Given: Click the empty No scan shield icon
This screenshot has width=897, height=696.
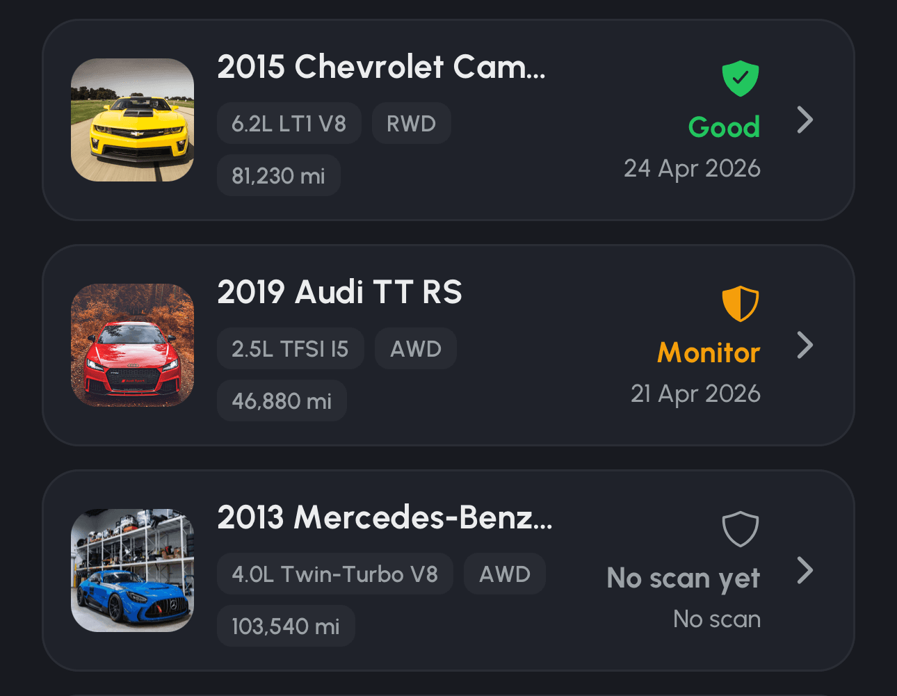Looking at the screenshot, I should [x=741, y=529].
